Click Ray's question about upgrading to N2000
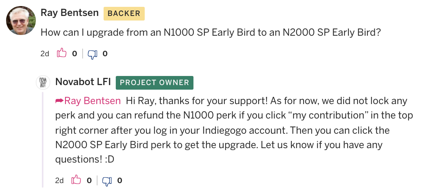Viewport: 425px width, 196px height. (211, 33)
